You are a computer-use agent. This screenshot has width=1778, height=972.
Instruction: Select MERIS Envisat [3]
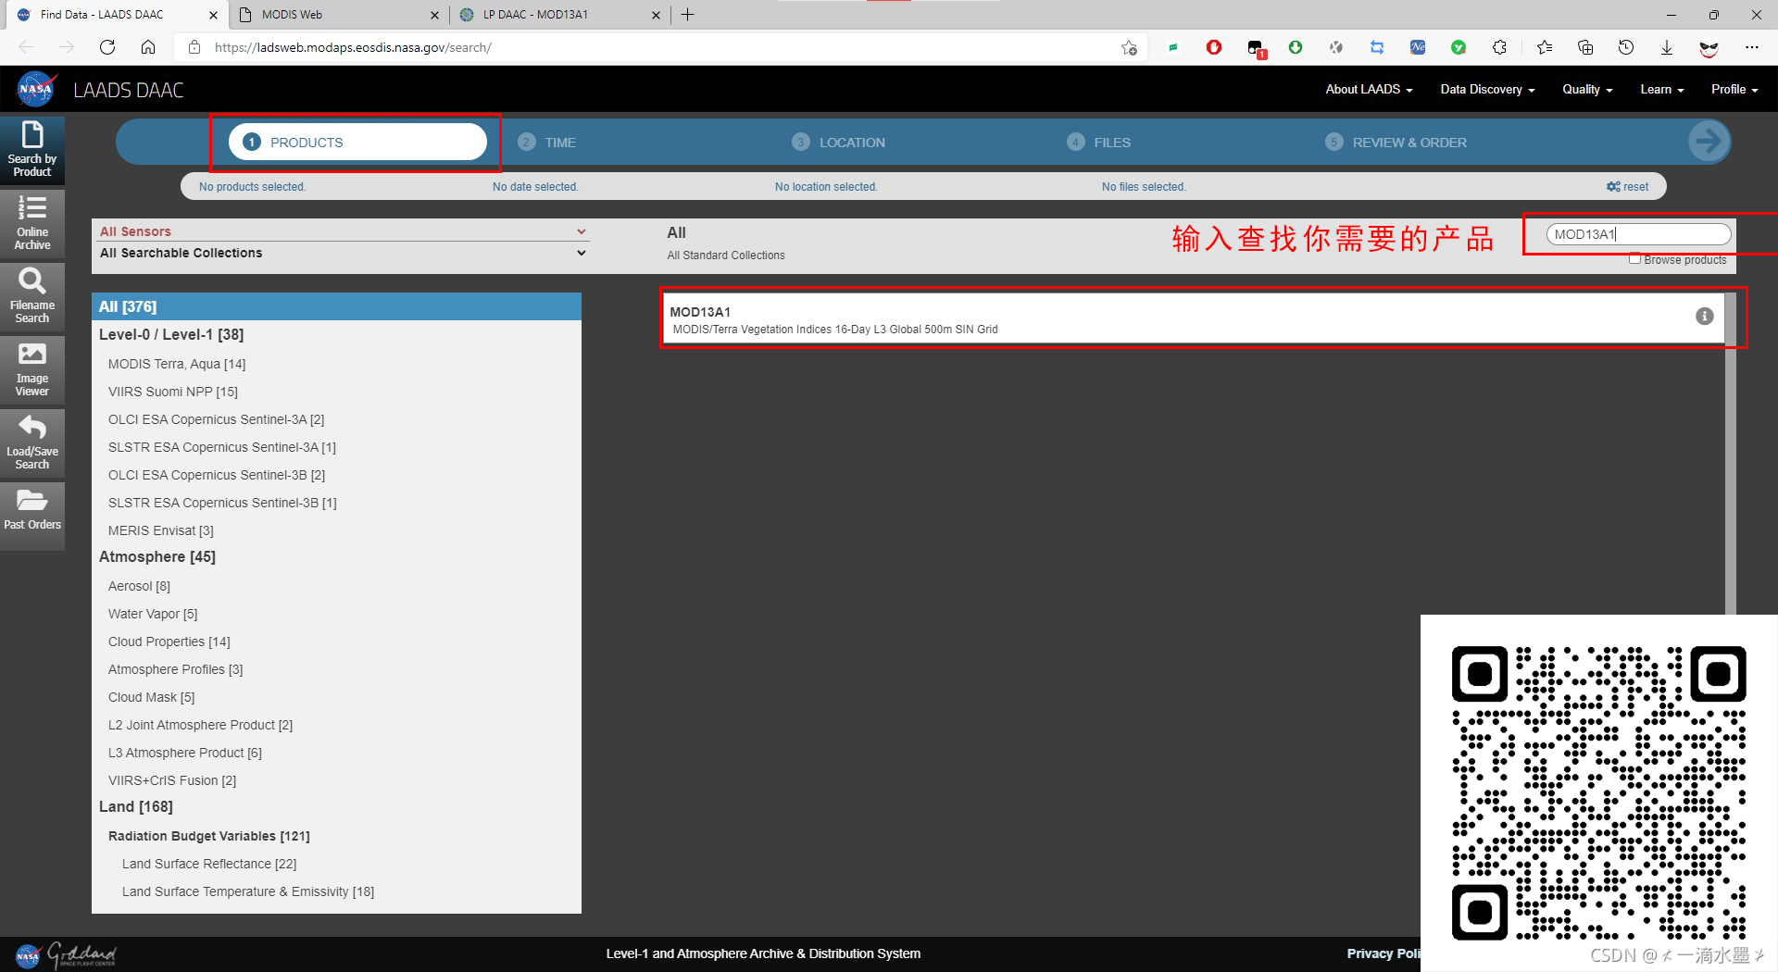(x=161, y=530)
